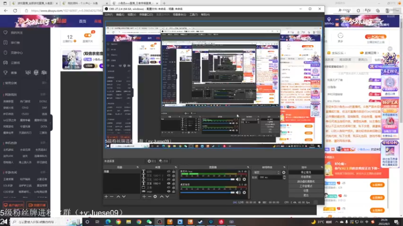Remove the selected scene with the minus icon

coord(111,196)
